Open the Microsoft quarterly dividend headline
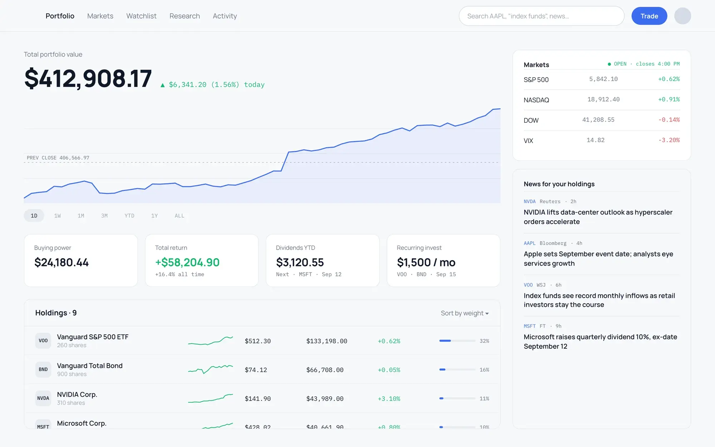 [600, 342]
